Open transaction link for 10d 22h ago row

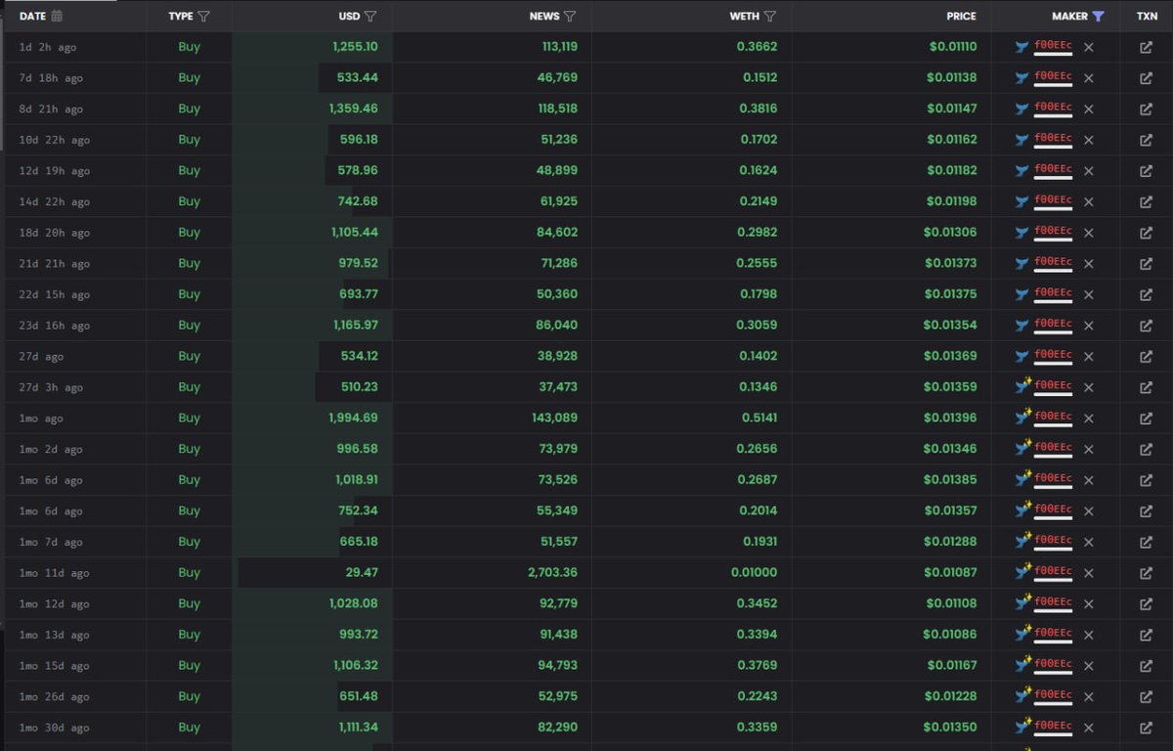coord(1146,140)
